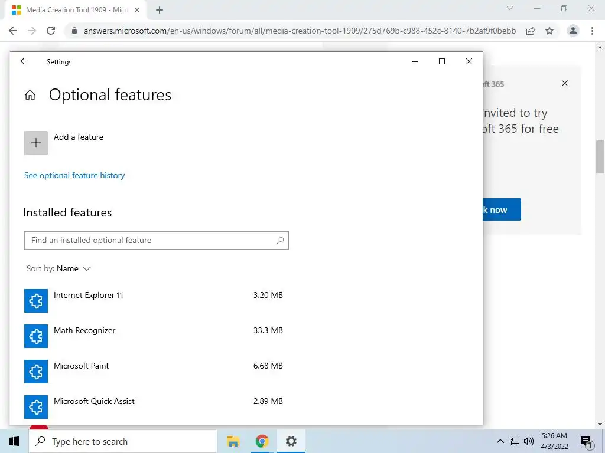The width and height of the screenshot is (605, 453).
Task: Select the Microsoft Quick Assist name text
Action: (94, 401)
